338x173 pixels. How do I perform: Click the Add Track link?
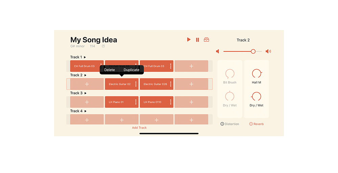(139, 128)
